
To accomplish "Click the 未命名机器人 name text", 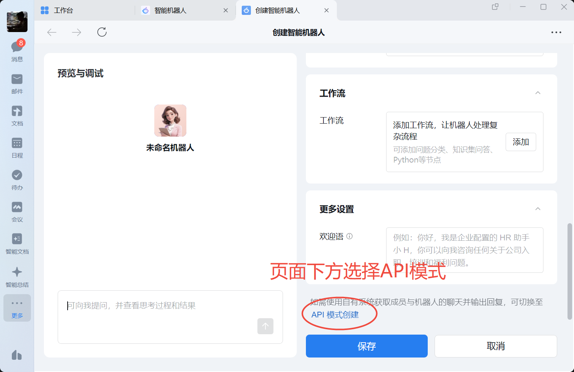I will click(170, 148).
